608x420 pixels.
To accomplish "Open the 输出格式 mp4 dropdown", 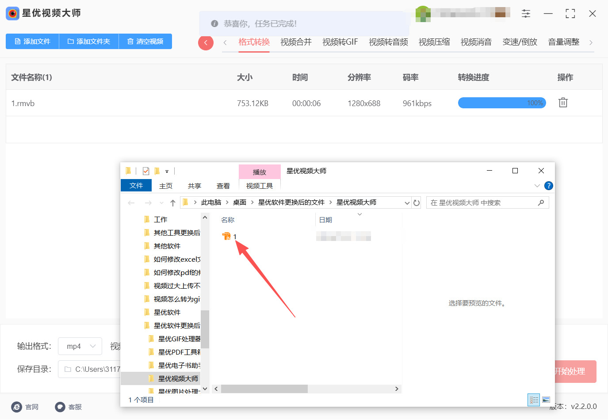I will 80,346.
